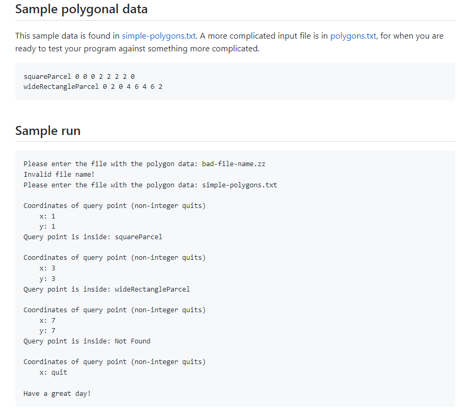Select the Query point is inside: squareParcel line
Screen dimensions: 467x408
pos(92,237)
